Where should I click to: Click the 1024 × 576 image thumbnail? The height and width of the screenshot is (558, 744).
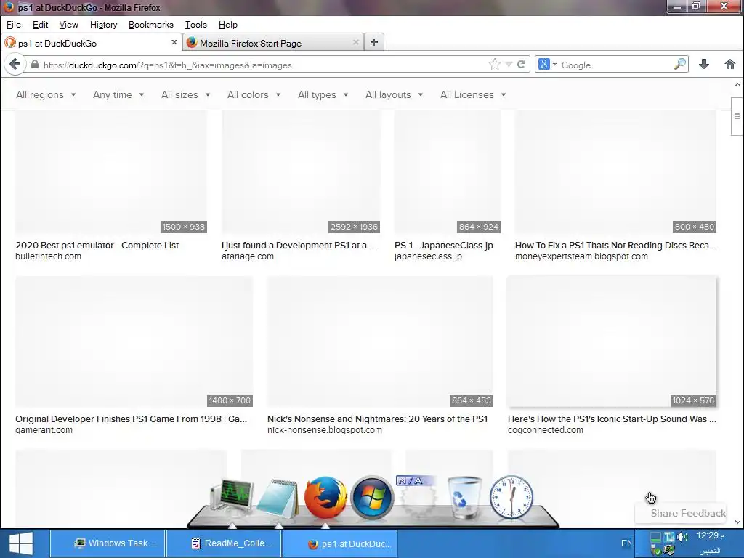tap(612, 341)
